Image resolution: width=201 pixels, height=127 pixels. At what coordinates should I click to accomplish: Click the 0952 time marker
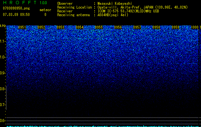[x=41, y=27]
